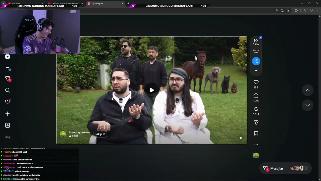Open the browser extensions menu
The height and width of the screenshot is (181, 321).
(296, 11)
